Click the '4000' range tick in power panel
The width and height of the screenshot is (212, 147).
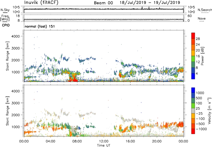pos(15,36)
